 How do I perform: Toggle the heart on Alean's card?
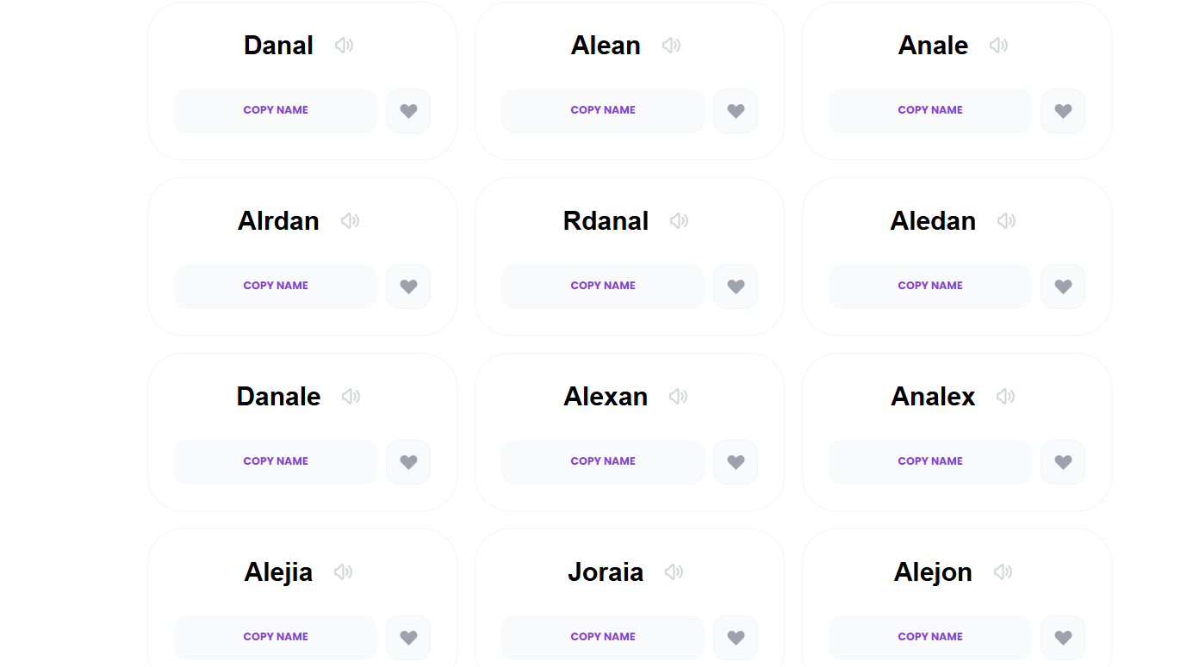(x=736, y=111)
